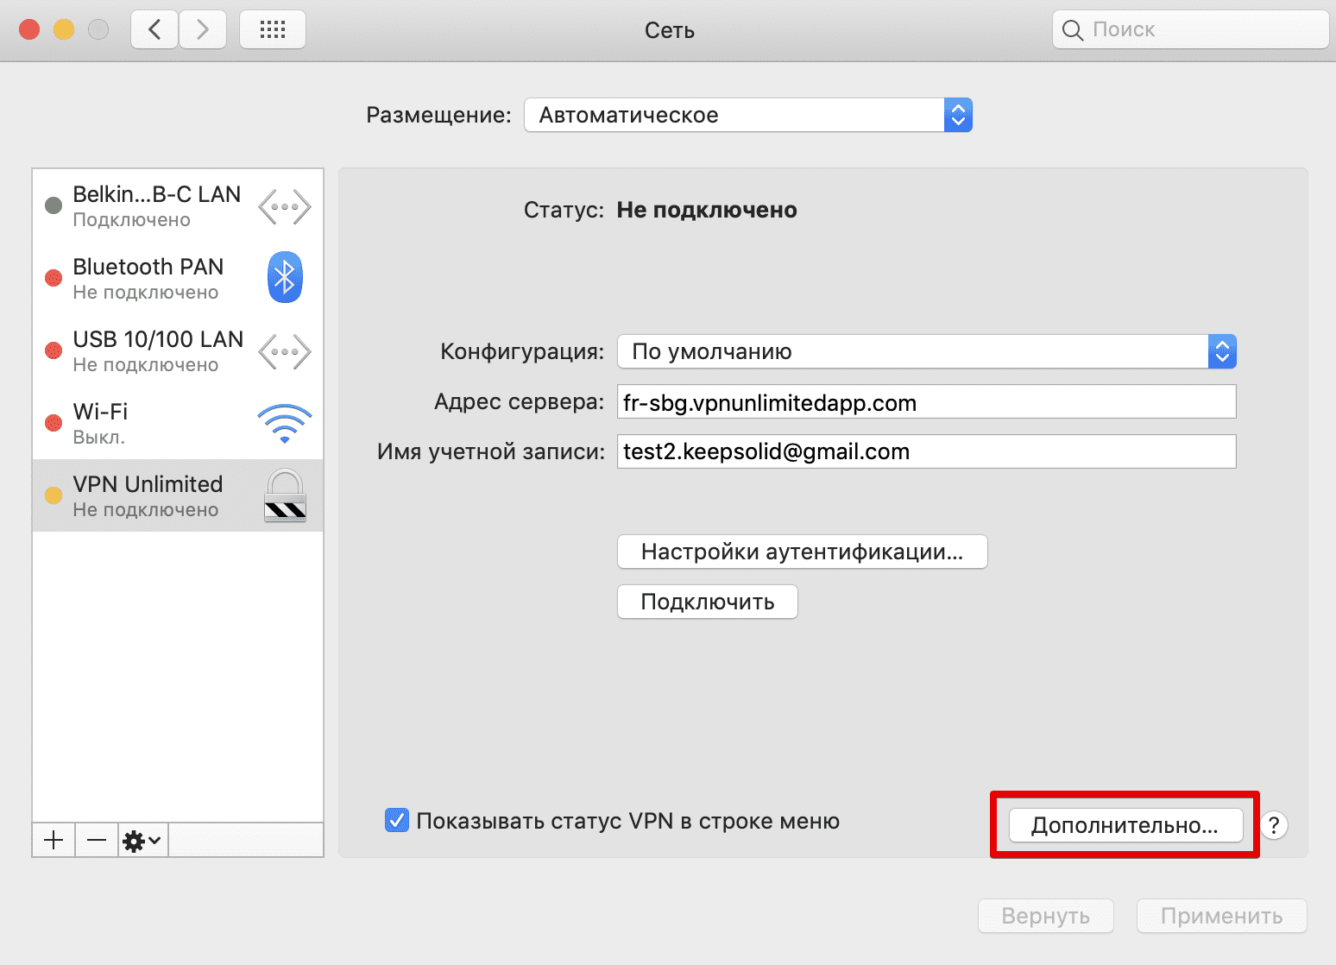Click the plus button to add service
Viewport: 1336px width, 965px height.
tap(53, 839)
